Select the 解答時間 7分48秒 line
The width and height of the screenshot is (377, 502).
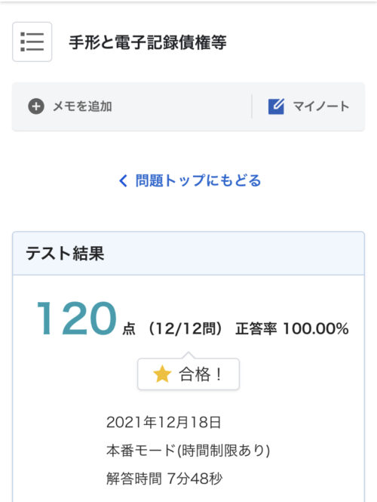click(164, 479)
